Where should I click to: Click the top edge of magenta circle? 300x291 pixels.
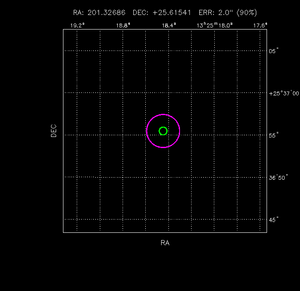tap(163, 114)
